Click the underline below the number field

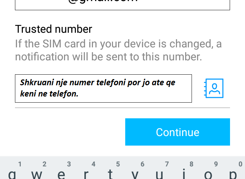(122, 108)
